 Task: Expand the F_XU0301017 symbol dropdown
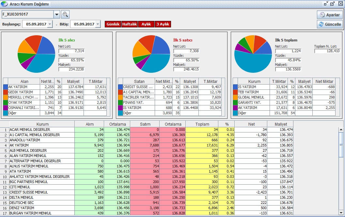(x=57, y=15)
